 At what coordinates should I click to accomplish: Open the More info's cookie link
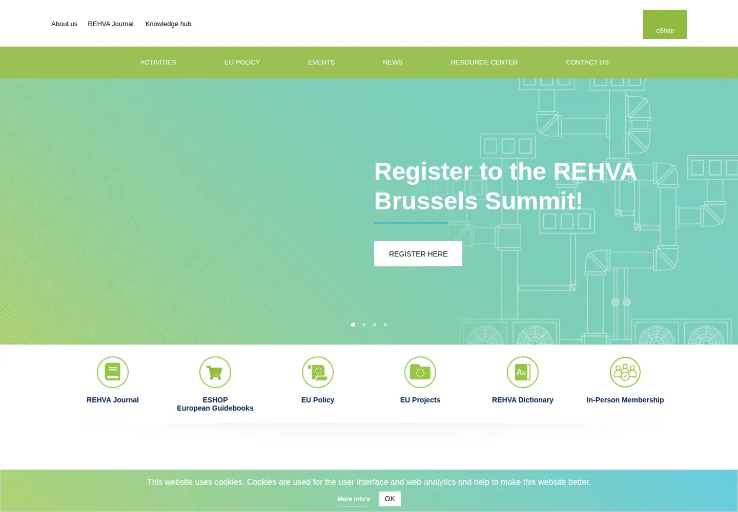(x=354, y=499)
